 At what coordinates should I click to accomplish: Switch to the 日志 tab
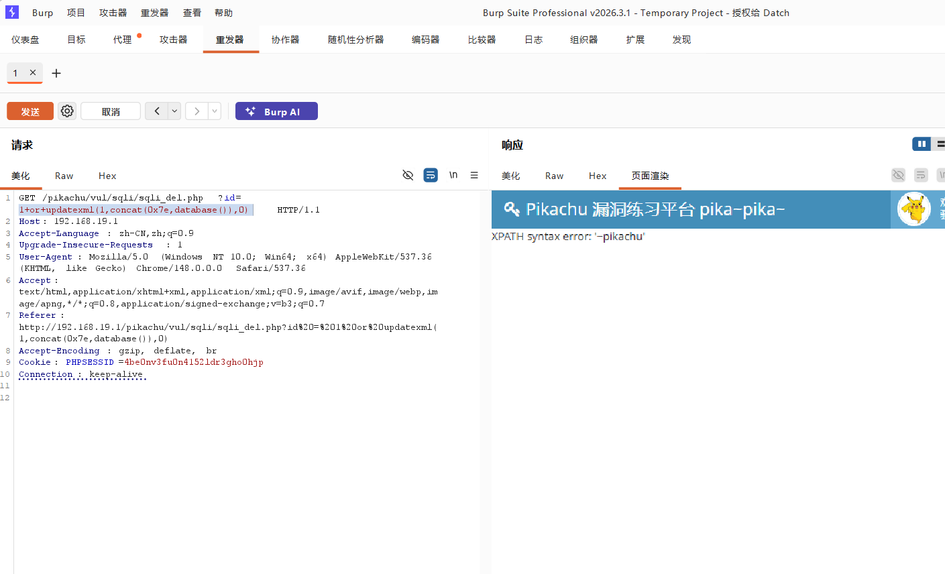click(x=534, y=40)
